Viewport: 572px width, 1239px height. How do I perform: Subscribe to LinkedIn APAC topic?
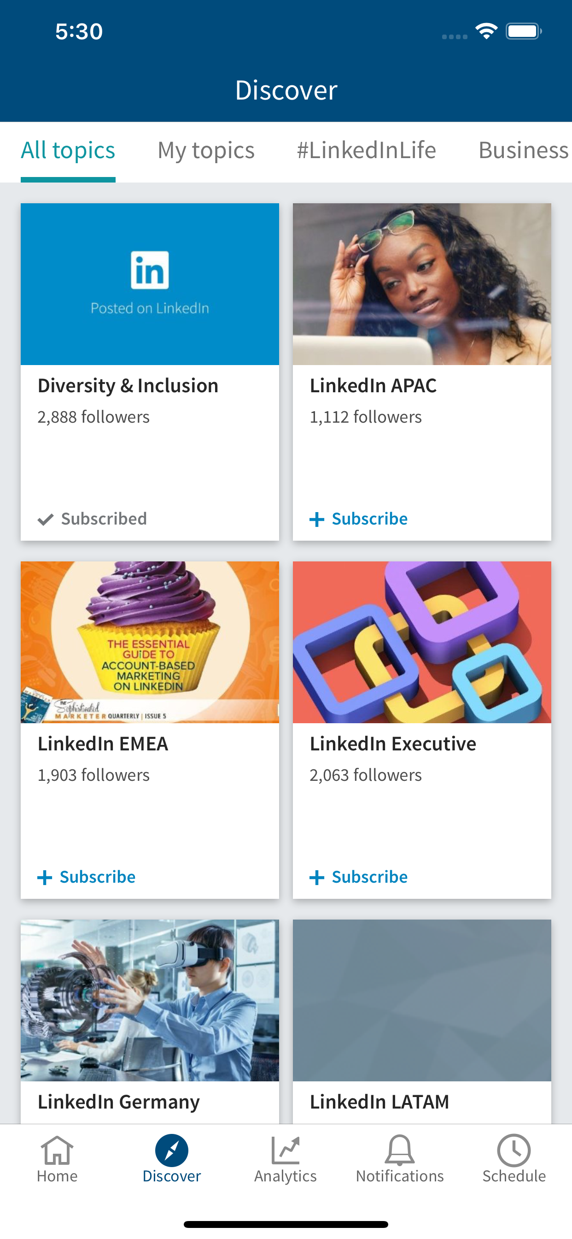pos(369,519)
